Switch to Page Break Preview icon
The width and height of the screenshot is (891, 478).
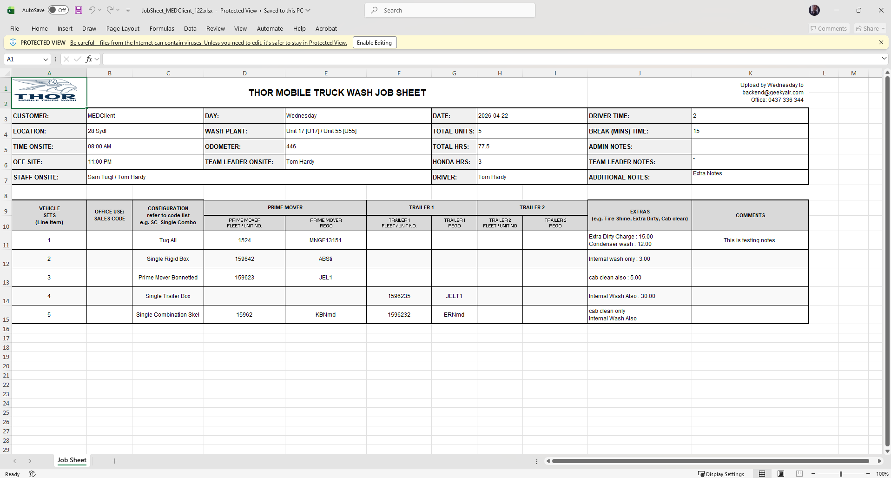click(799, 474)
